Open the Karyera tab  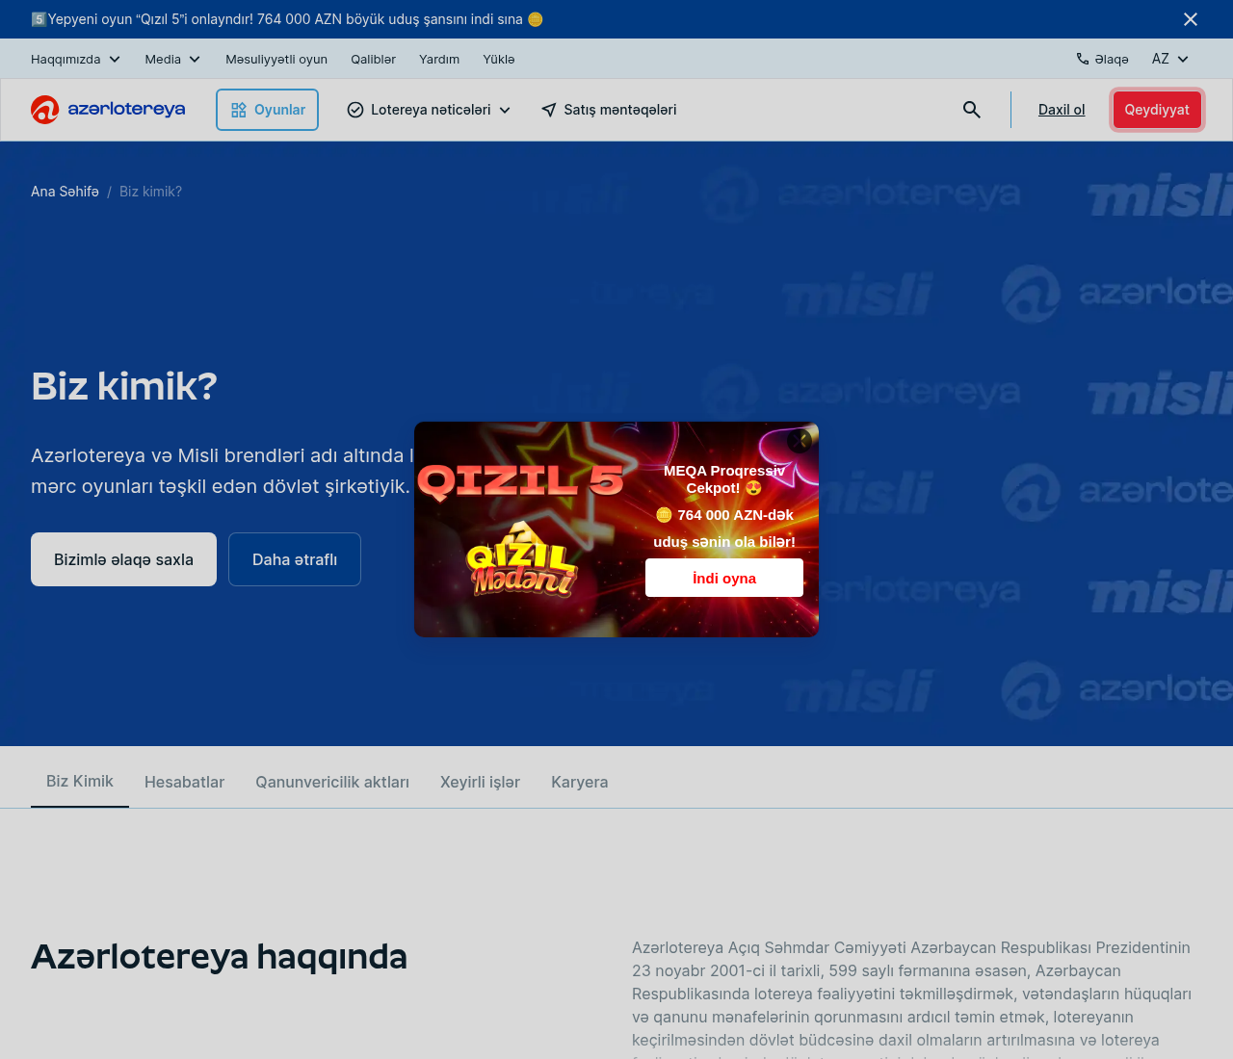[x=579, y=782]
